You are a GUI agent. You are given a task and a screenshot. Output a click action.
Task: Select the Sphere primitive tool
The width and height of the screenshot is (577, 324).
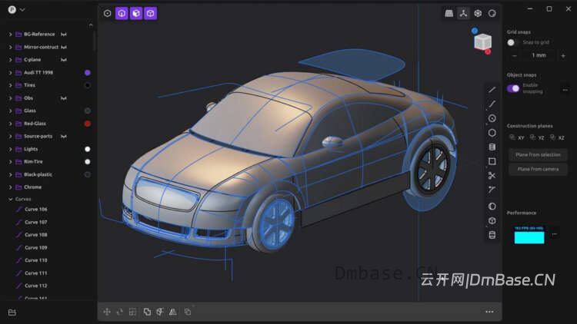(492, 206)
